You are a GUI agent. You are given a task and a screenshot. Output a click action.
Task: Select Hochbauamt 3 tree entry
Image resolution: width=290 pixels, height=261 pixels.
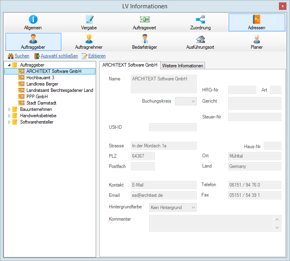pyautogui.click(x=40, y=78)
